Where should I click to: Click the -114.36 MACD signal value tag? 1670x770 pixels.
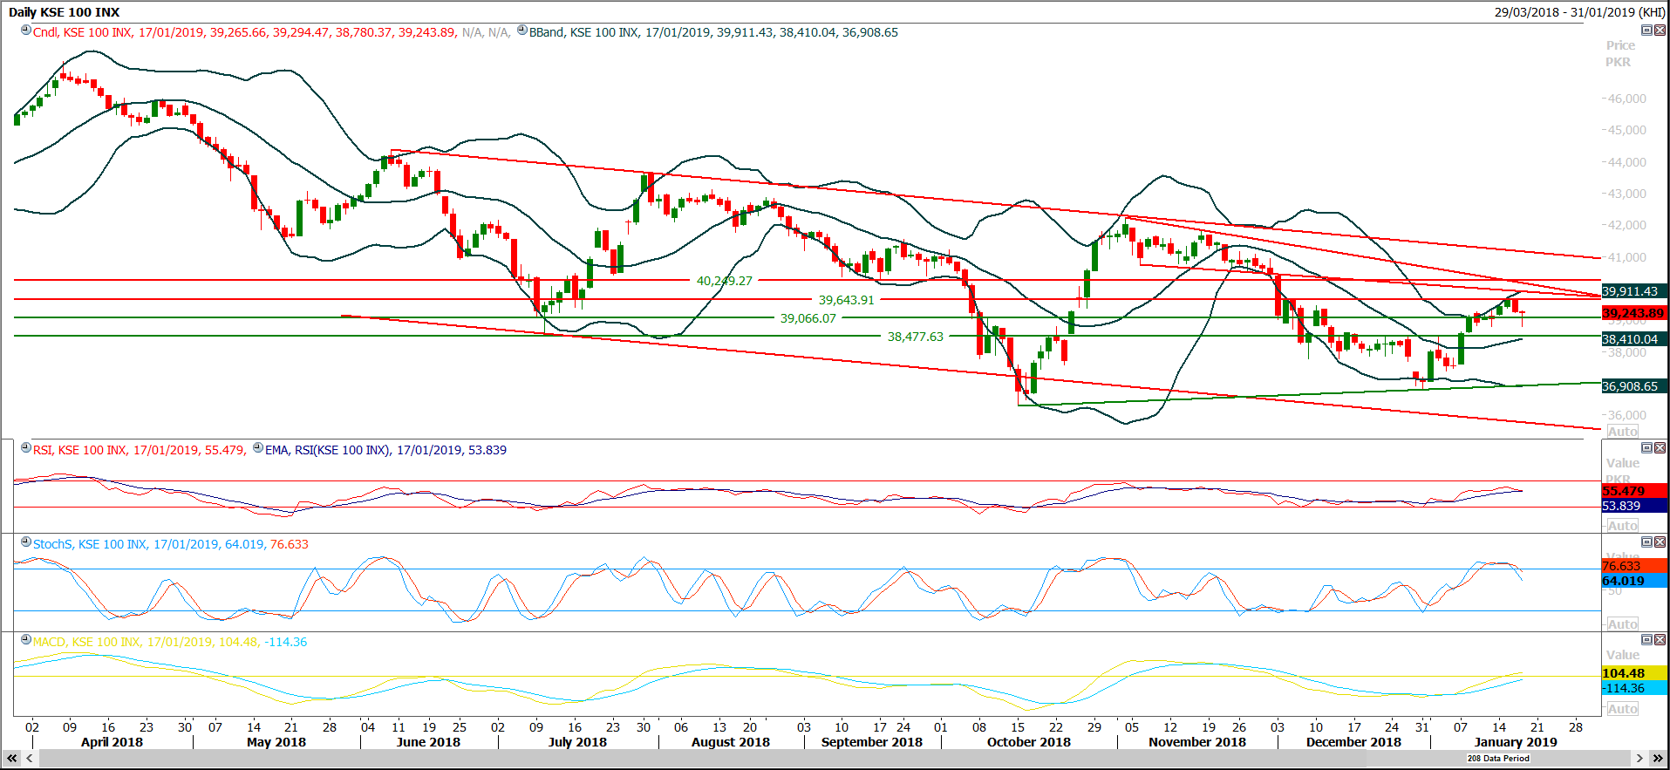[1634, 688]
